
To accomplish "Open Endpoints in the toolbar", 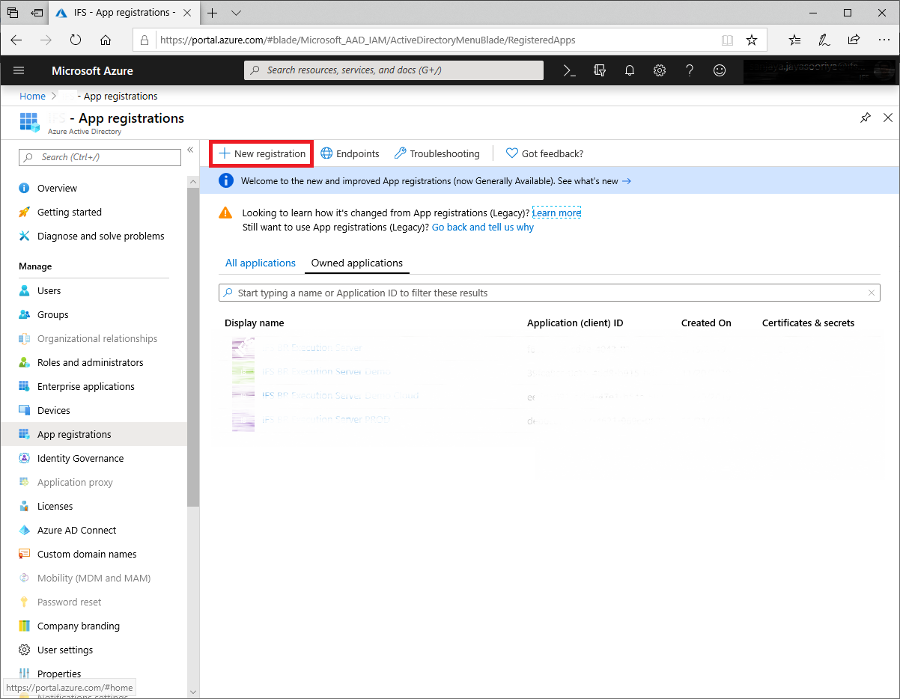I will (350, 153).
